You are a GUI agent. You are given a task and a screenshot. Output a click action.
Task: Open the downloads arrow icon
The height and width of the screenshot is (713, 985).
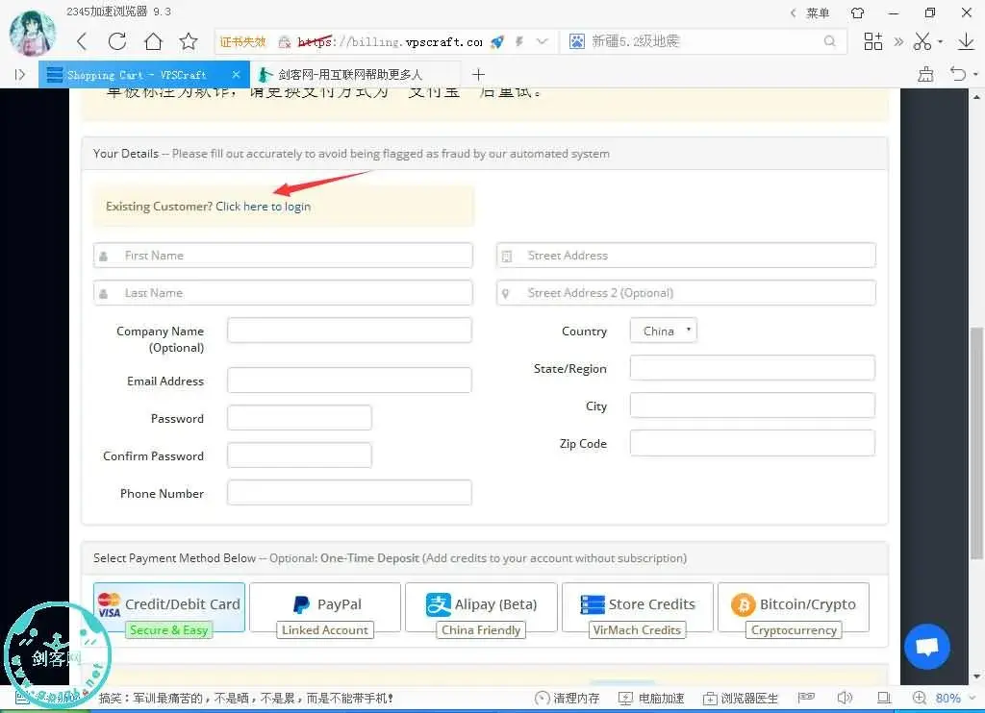pos(966,41)
